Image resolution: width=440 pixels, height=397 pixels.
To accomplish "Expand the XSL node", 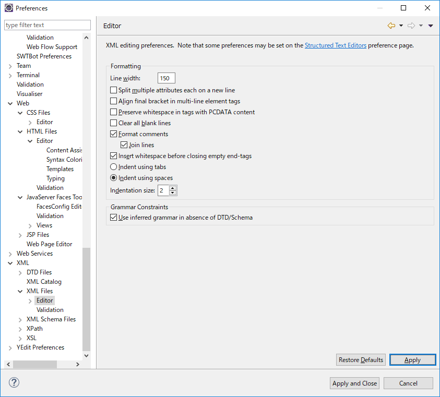I will [20, 339].
